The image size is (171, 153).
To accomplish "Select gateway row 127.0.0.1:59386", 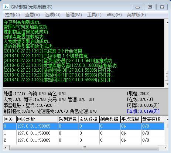I will (84, 133).
